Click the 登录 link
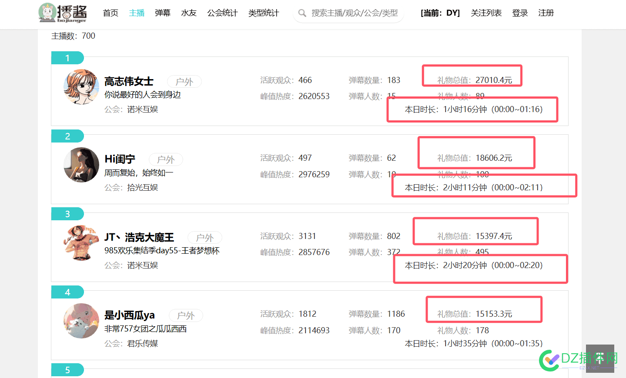The image size is (626, 378). point(520,13)
